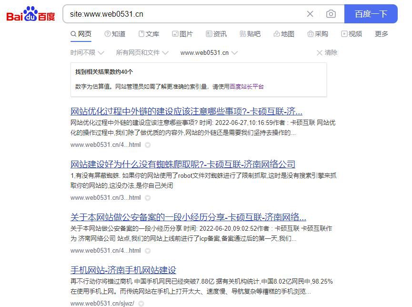Open the 图片 images tab
412x307 pixels.
pos(182,34)
